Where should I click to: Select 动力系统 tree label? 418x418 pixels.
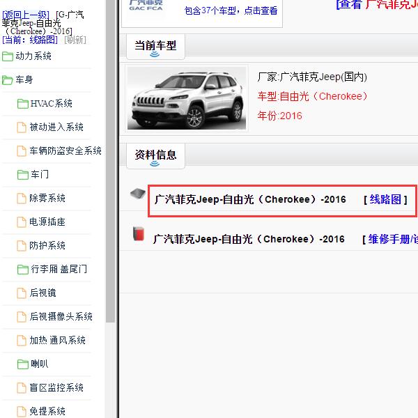tap(33, 56)
